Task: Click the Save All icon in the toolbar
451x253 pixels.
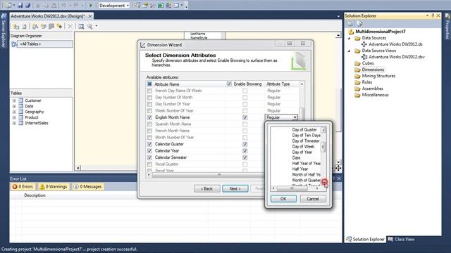Action: (x=28, y=5)
